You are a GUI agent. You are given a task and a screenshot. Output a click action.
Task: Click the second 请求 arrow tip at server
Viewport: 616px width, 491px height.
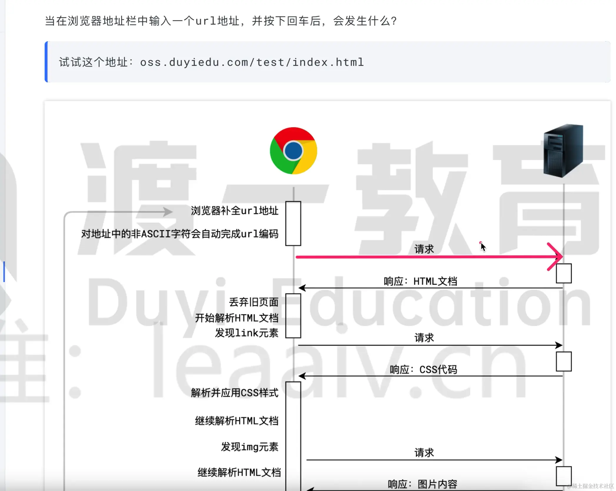tap(559, 345)
